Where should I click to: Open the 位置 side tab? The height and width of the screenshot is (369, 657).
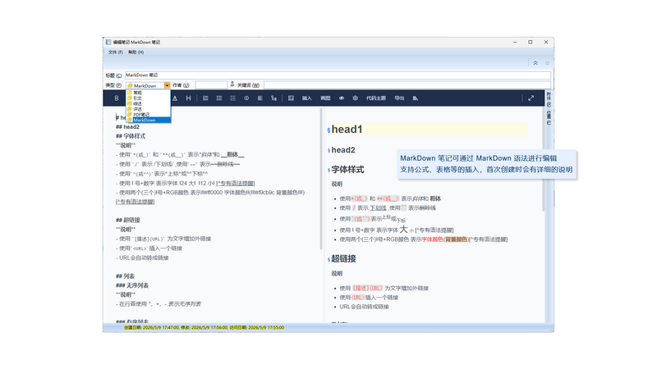[x=549, y=117]
